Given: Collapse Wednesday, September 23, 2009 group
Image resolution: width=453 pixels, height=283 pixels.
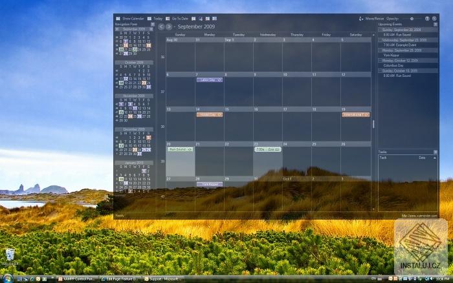Looking at the screenshot, I should click(381, 40).
